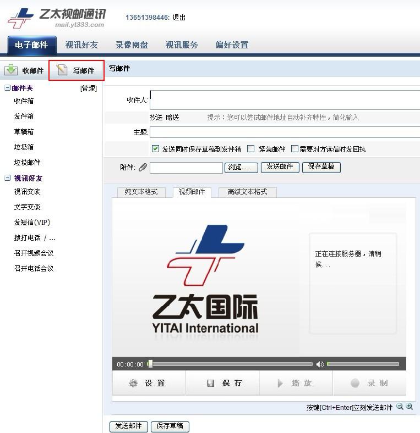Click account number 13651398446

point(147,18)
